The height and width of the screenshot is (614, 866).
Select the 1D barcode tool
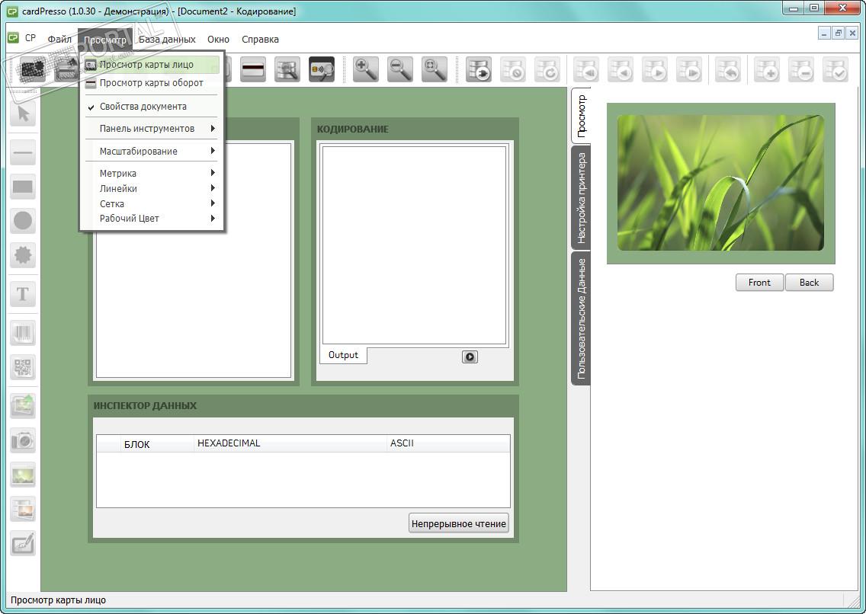click(x=23, y=333)
